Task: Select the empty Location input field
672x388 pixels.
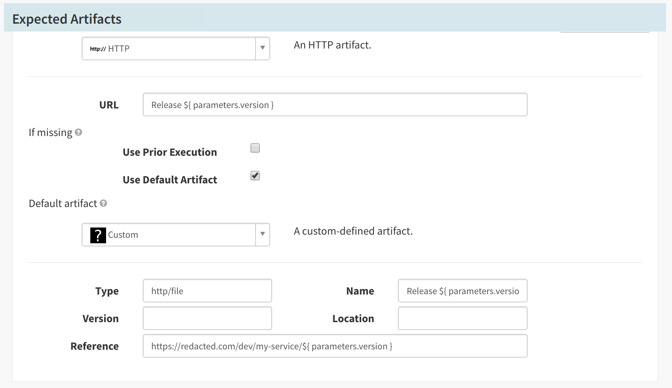Action: tap(462, 319)
